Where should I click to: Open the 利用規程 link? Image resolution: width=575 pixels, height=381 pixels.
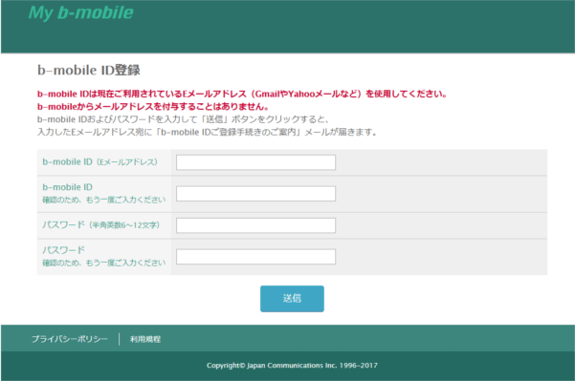pos(145,339)
